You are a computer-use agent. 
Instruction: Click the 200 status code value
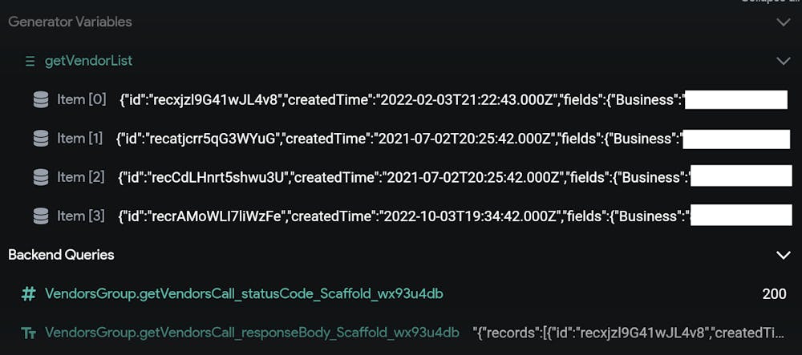775,294
